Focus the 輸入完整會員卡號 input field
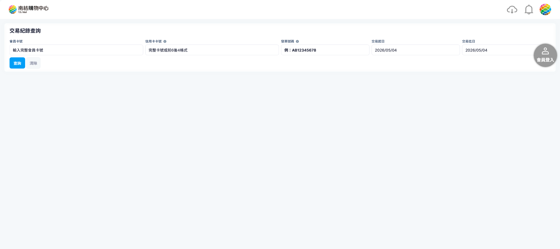Image resolution: width=560 pixels, height=249 pixels. pos(76,50)
